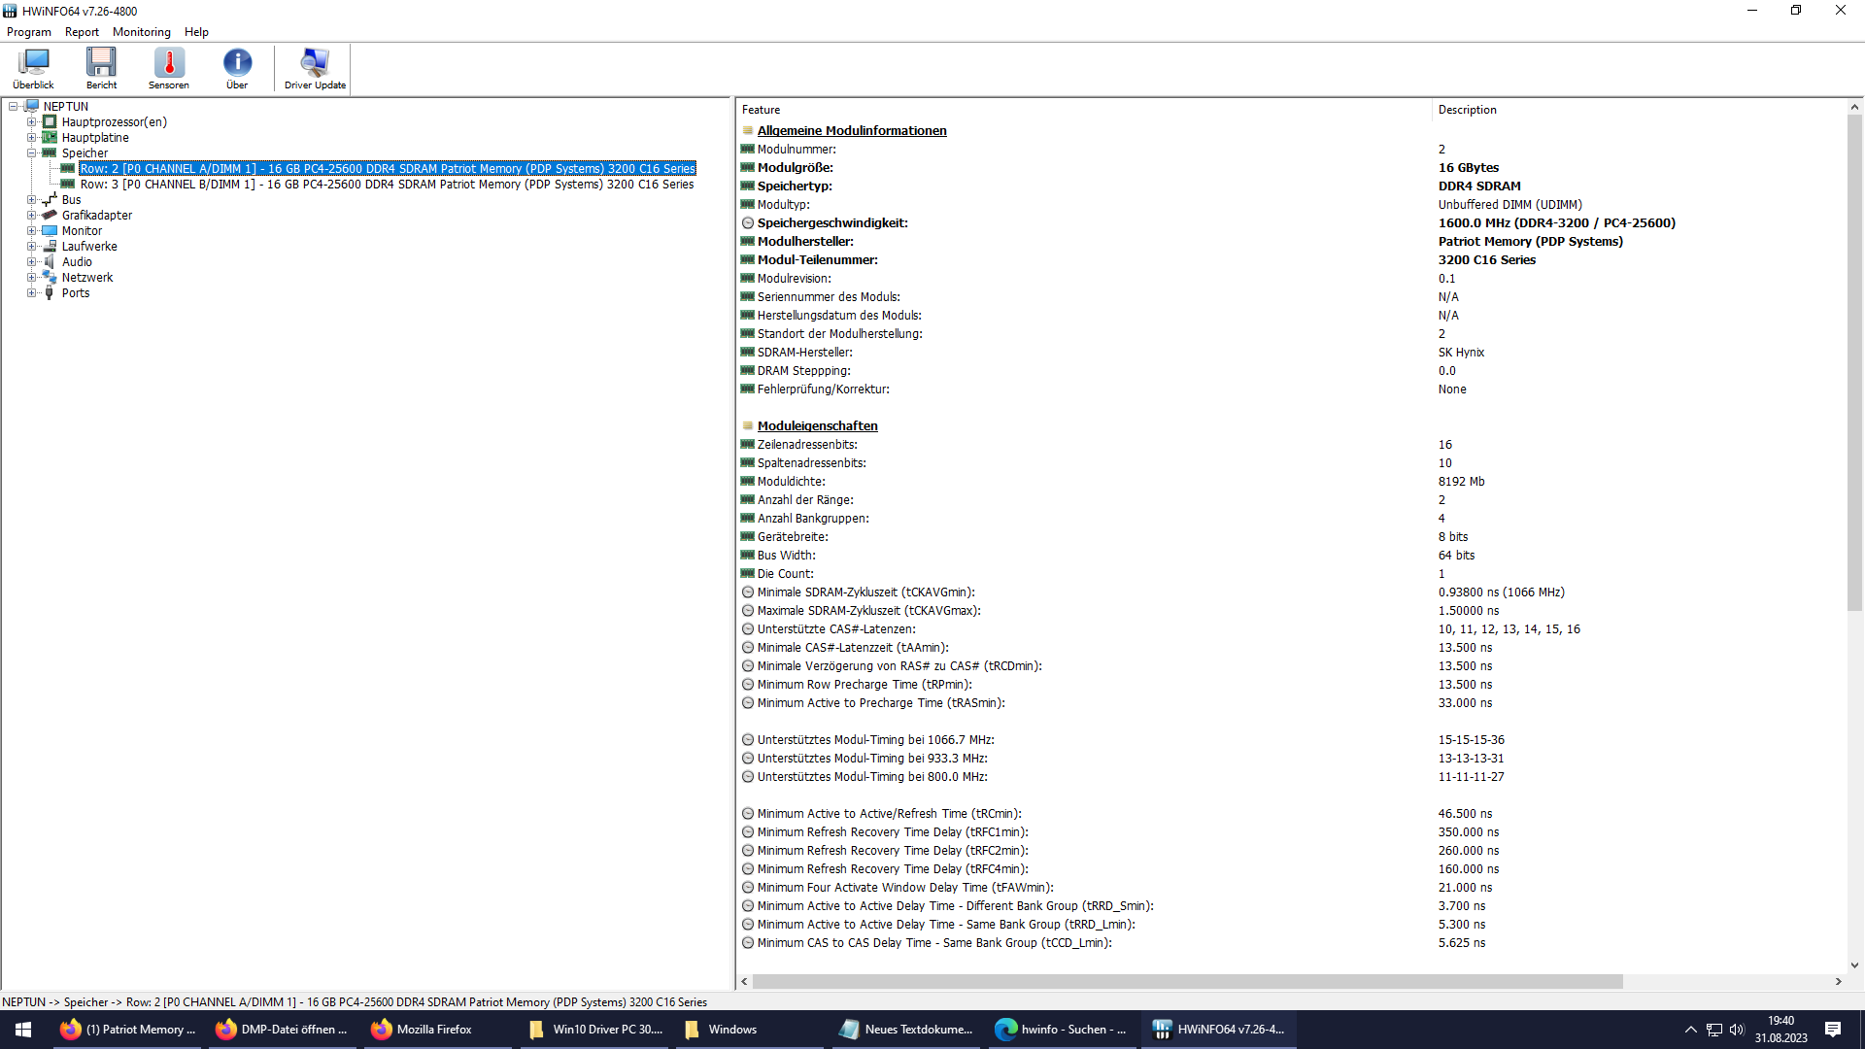Click the Allgemeine Modulinformationen heading
Image resolution: width=1865 pixels, height=1049 pixels.
(851, 131)
